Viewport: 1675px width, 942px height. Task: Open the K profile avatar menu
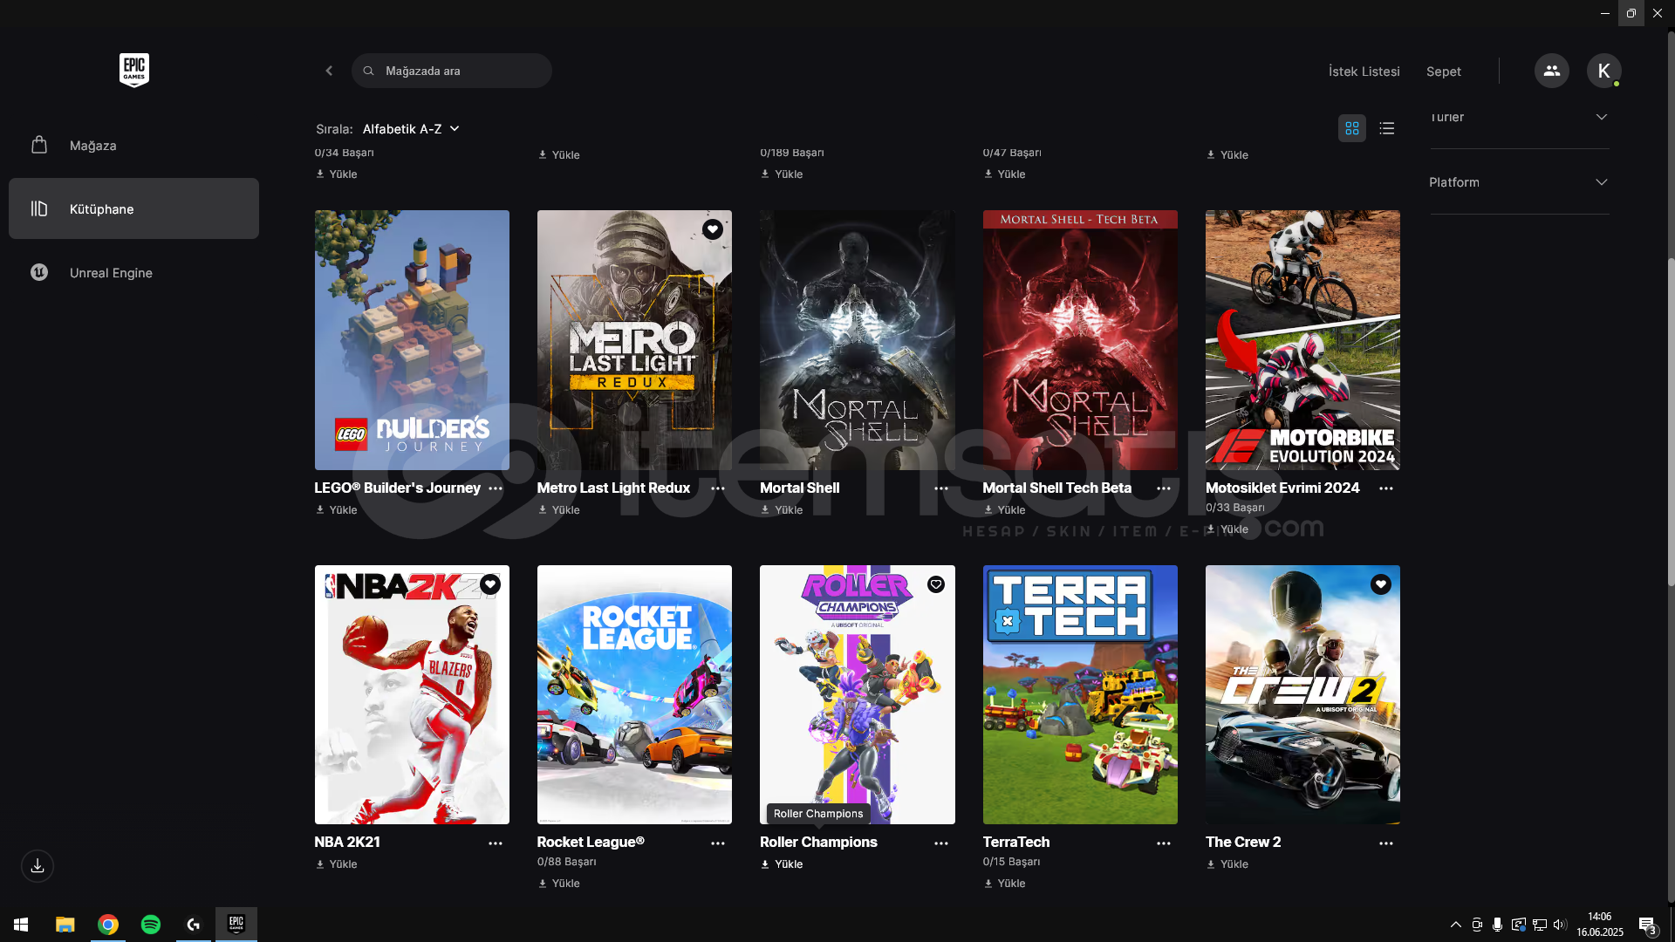1603,71
